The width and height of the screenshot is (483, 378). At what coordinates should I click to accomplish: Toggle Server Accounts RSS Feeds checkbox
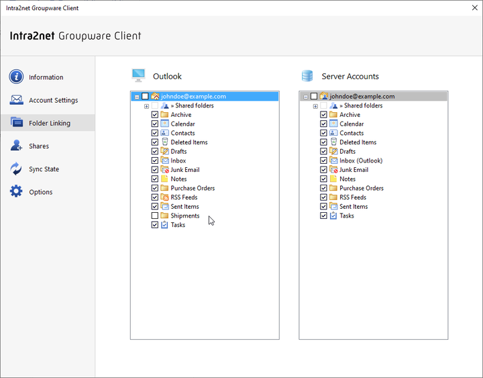(323, 197)
